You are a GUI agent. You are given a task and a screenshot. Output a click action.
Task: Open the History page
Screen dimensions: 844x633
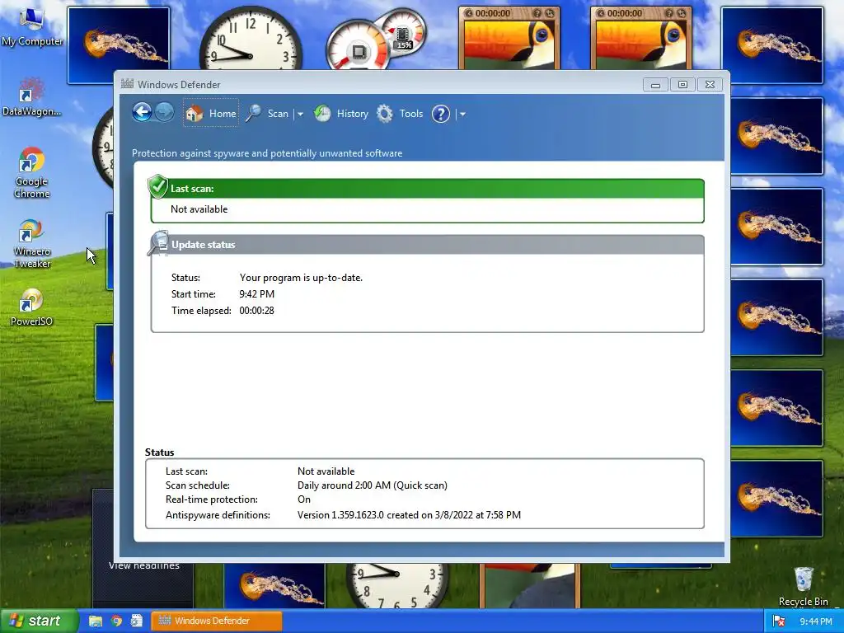340,114
